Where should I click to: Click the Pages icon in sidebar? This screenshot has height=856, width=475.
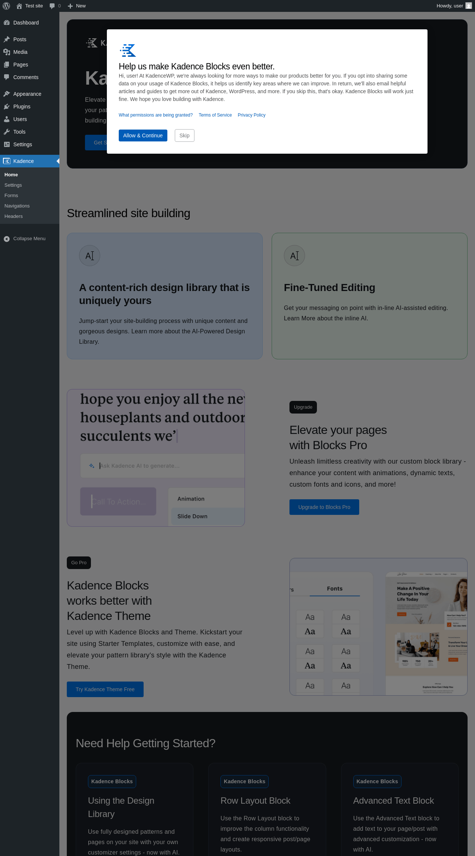7,65
